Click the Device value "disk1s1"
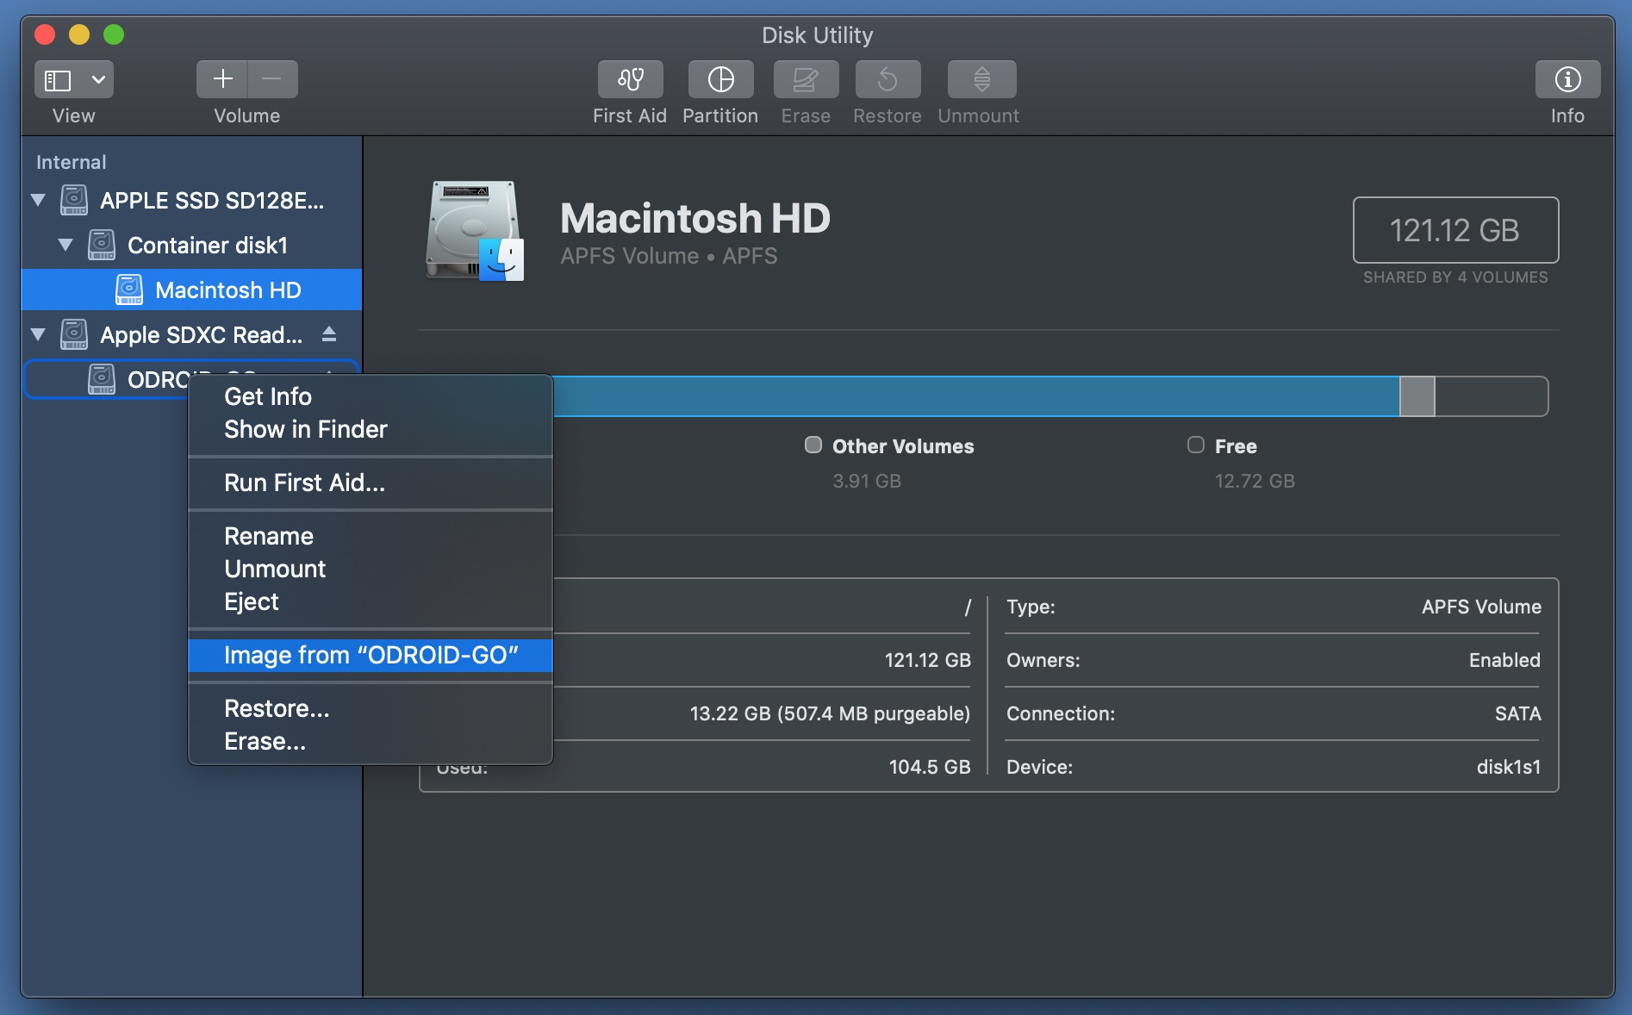 pyautogui.click(x=1508, y=767)
